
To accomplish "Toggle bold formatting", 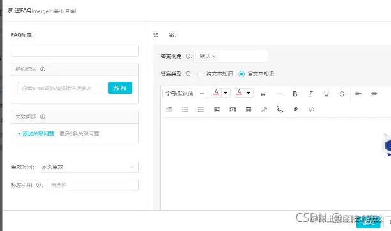I will [x=295, y=94].
